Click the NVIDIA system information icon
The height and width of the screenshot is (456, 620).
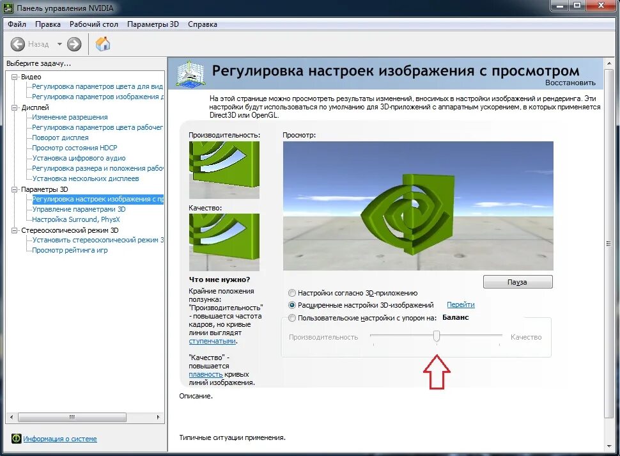coord(16,438)
